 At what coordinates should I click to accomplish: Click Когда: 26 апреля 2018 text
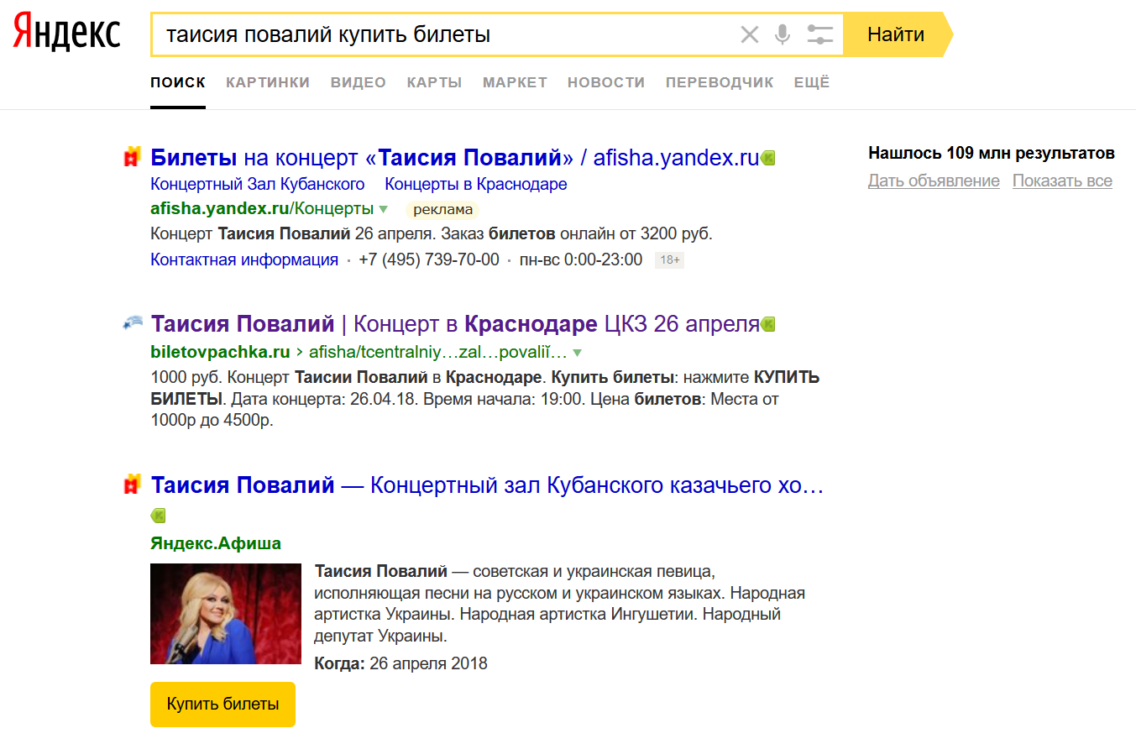pyautogui.click(x=400, y=663)
